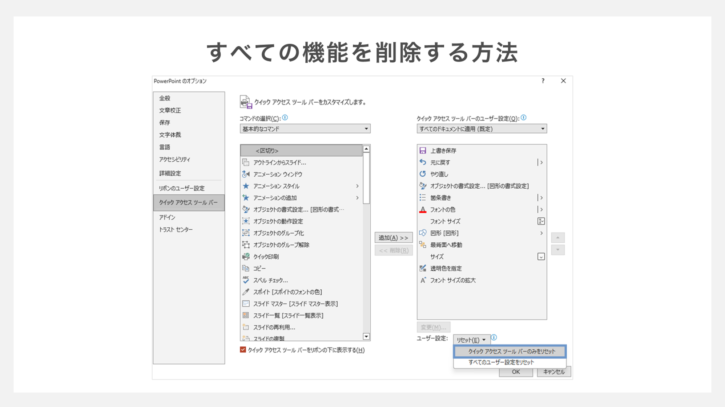This screenshot has height=407, width=725.
Task: Select the 元に戻す undo icon
Action: click(x=423, y=162)
